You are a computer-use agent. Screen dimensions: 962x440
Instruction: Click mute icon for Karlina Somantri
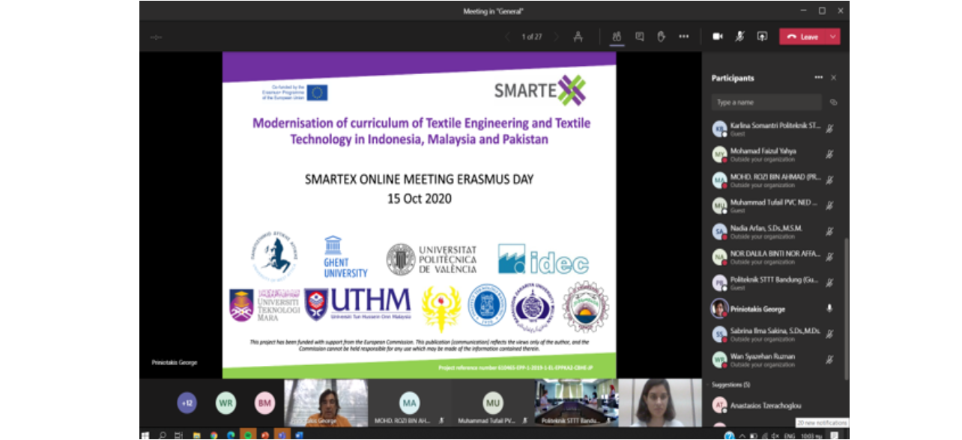(x=830, y=129)
